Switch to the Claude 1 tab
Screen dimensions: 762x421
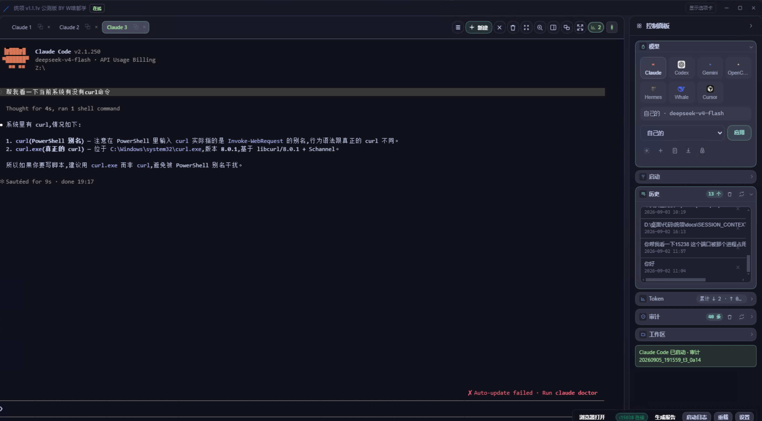pos(21,27)
